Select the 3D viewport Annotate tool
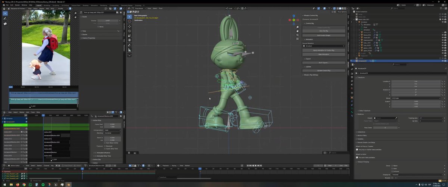The height and width of the screenshot is (187, 448). click(130, 45)
